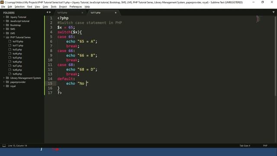277x156 pixels.
Task: Open the Project menu
Action: (63, 7)
